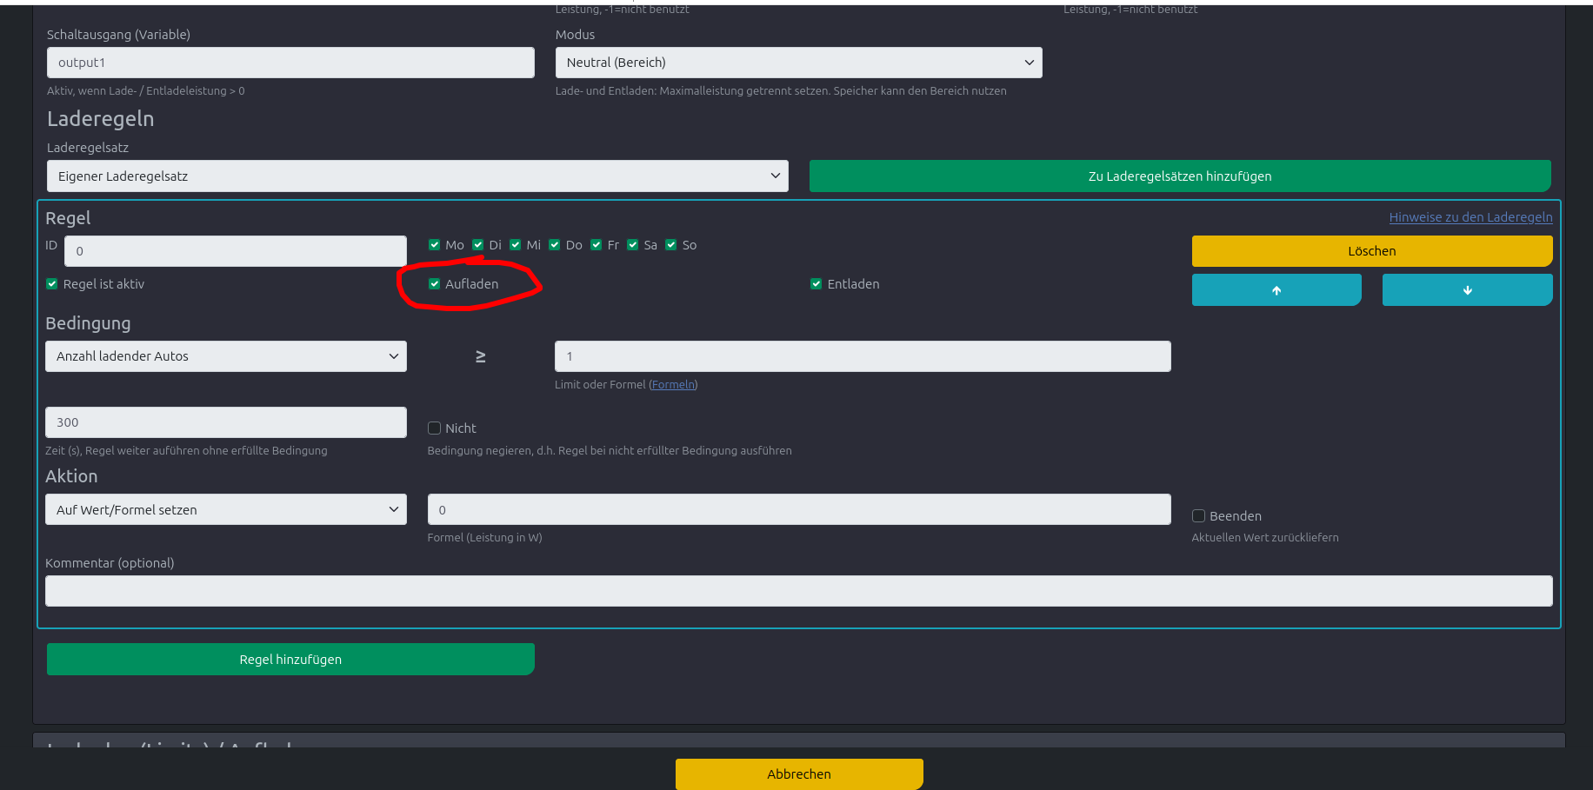Open the Modus dropdown
The image size is (1593, 790).
coord(798,63)
